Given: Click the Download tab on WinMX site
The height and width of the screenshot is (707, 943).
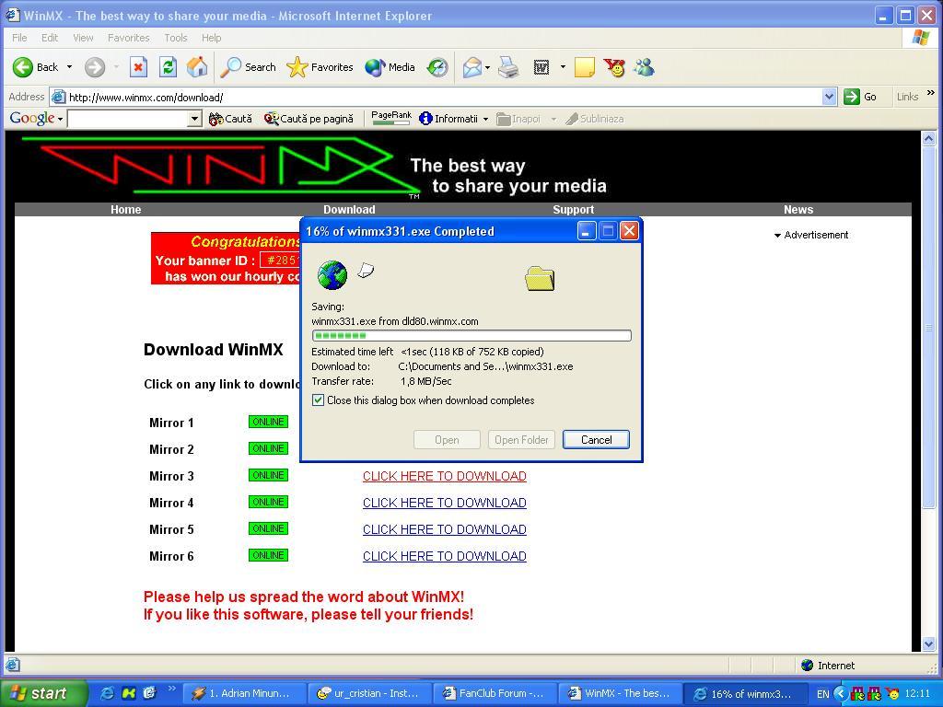Looking at the screenshot, I should (x=349, y=209).
